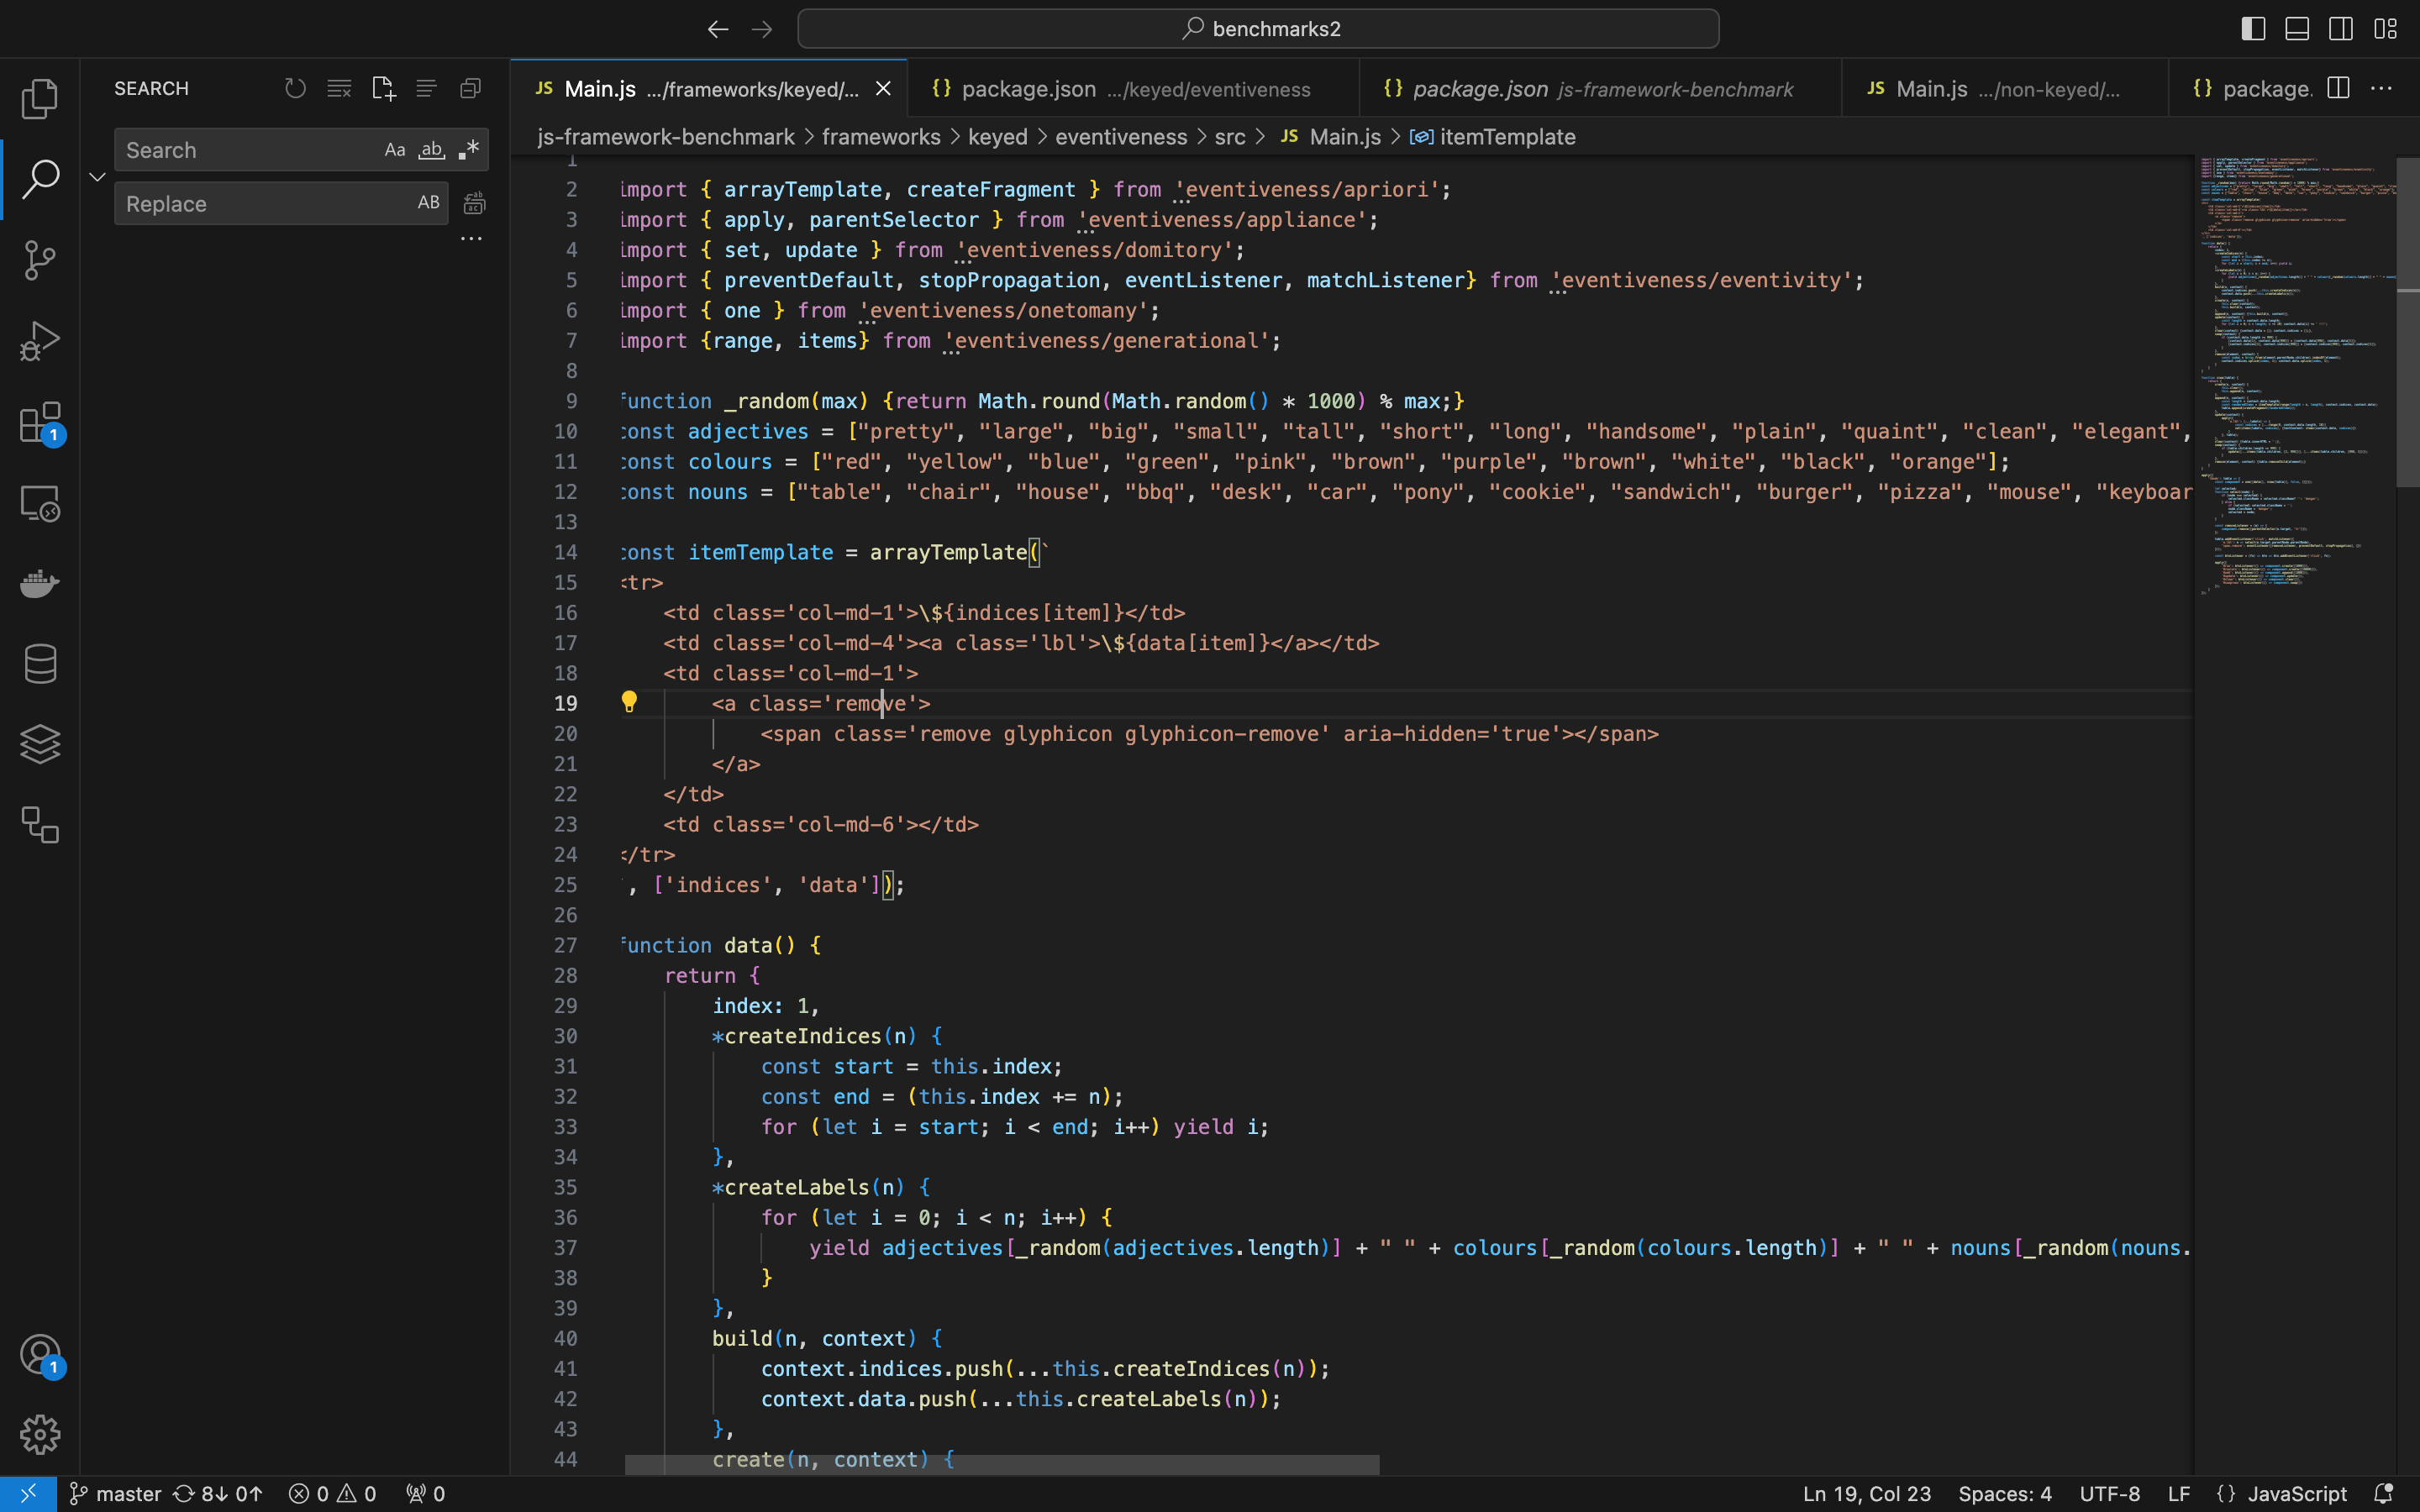Open the database view icon
Viewport: 2420px width, 1512px height.
(x=40, y=664)
